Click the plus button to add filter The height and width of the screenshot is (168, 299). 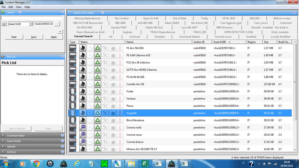pyautogui.click(x=60, y=31)
